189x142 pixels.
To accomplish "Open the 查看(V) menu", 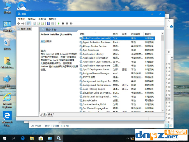I will [x=42, y=19].
